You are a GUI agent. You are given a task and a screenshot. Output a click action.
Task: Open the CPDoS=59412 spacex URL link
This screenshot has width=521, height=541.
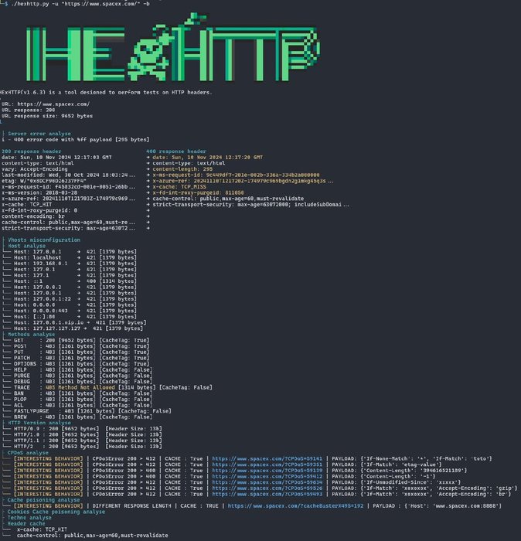point(267,476)
